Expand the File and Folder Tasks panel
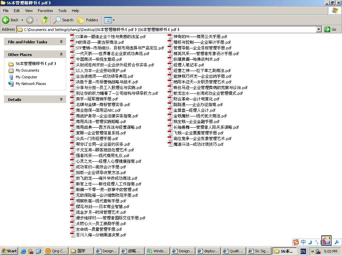The height and width of the screenshot is (256, 342). [x=61, y=42]
